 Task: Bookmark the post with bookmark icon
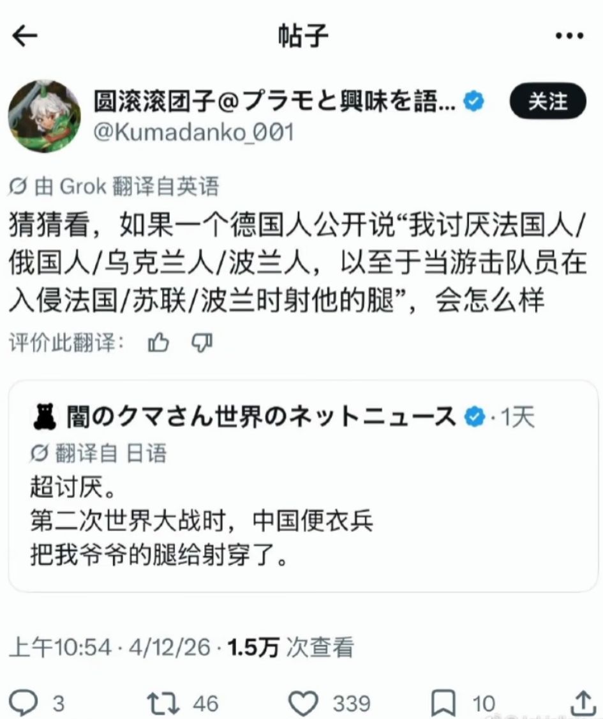click(443, 703)
